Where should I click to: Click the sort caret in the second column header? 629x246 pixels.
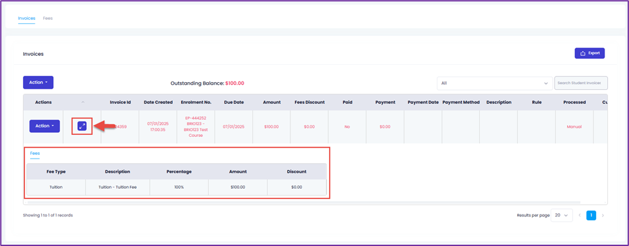pyautogui.click(x=83, y=102)
